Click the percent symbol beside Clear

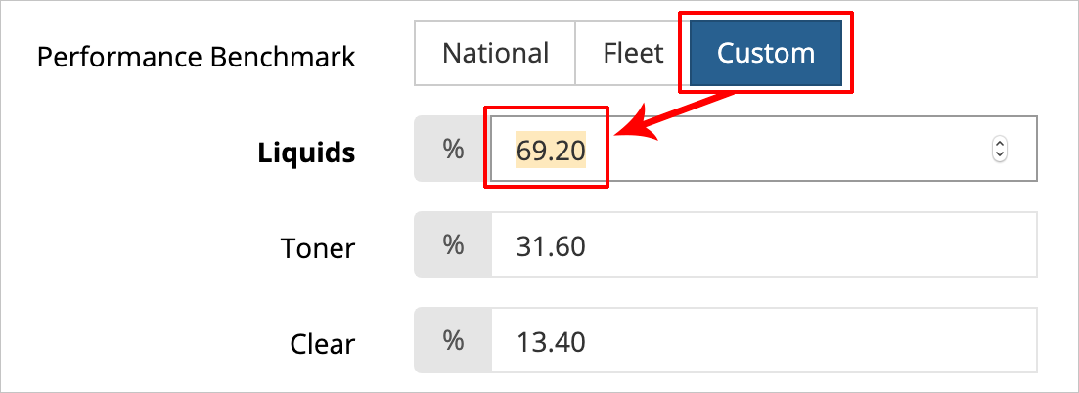(x=453, y=341)
